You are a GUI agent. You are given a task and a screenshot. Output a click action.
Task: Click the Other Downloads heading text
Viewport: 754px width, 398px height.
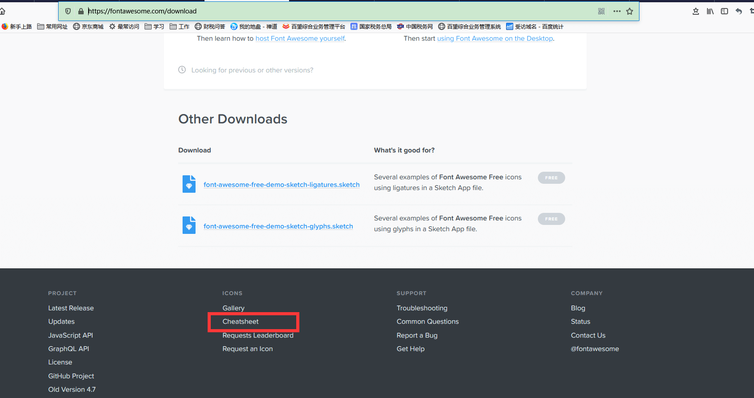pyautogui.click(x=233, y=119)
